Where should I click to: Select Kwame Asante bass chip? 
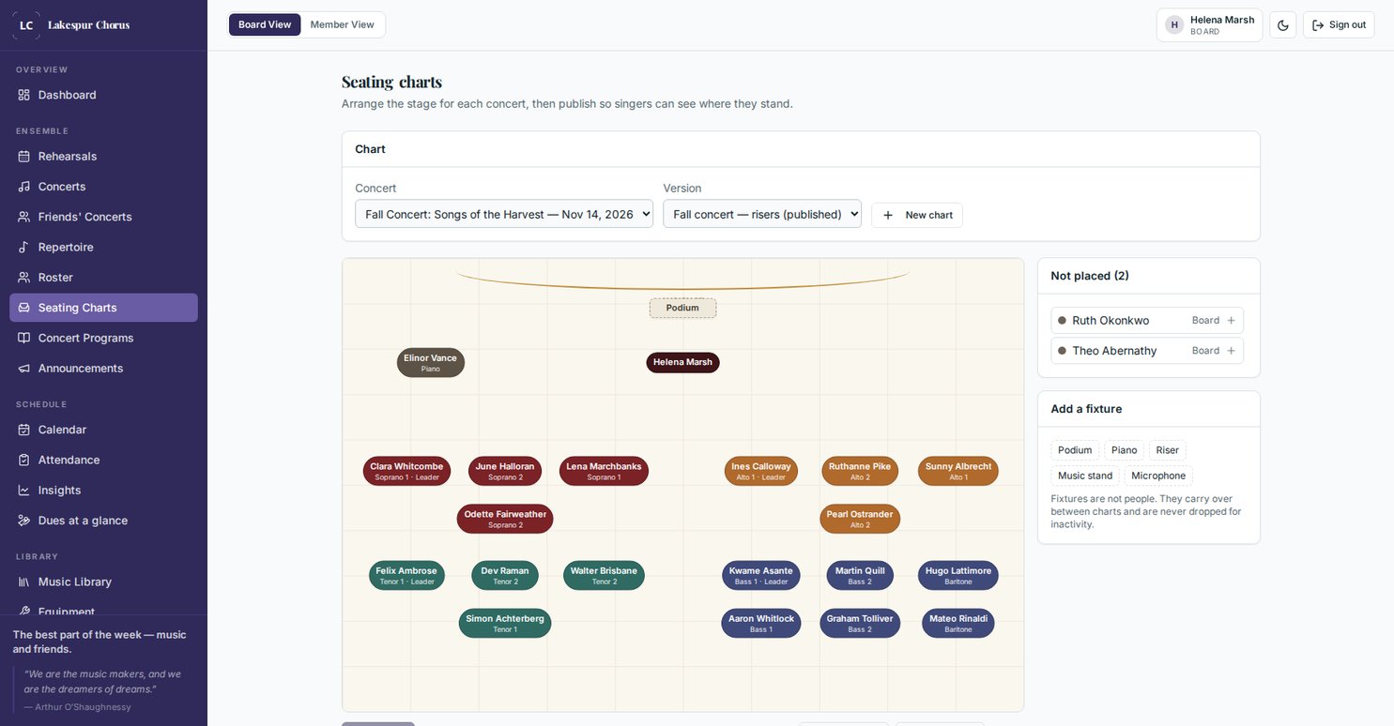pyautogui.click(x=761, y=576)
